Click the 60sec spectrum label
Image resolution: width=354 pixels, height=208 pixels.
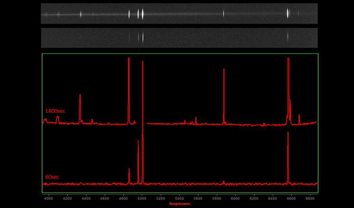52,177
